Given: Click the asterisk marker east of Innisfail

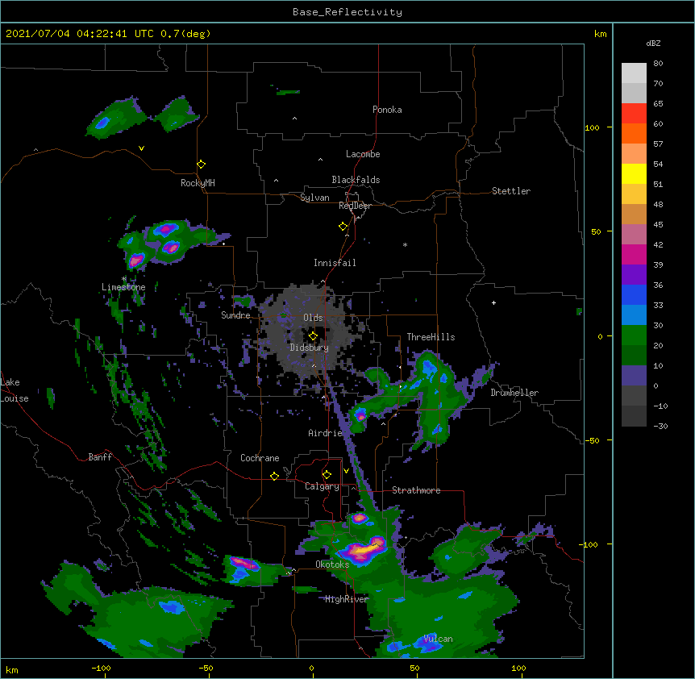Looking at the screenshot, I should (x=405, y=244).
